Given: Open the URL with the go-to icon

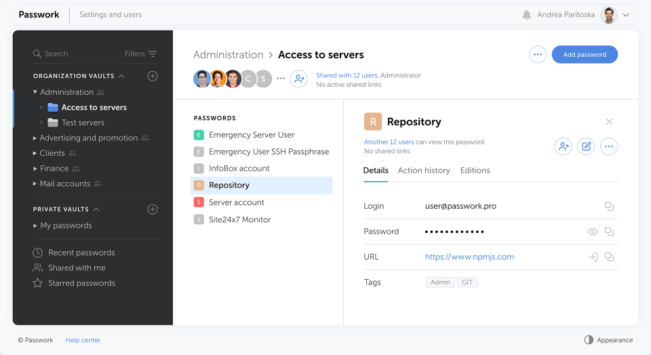Looking at the screenshot, I should 593,257.
